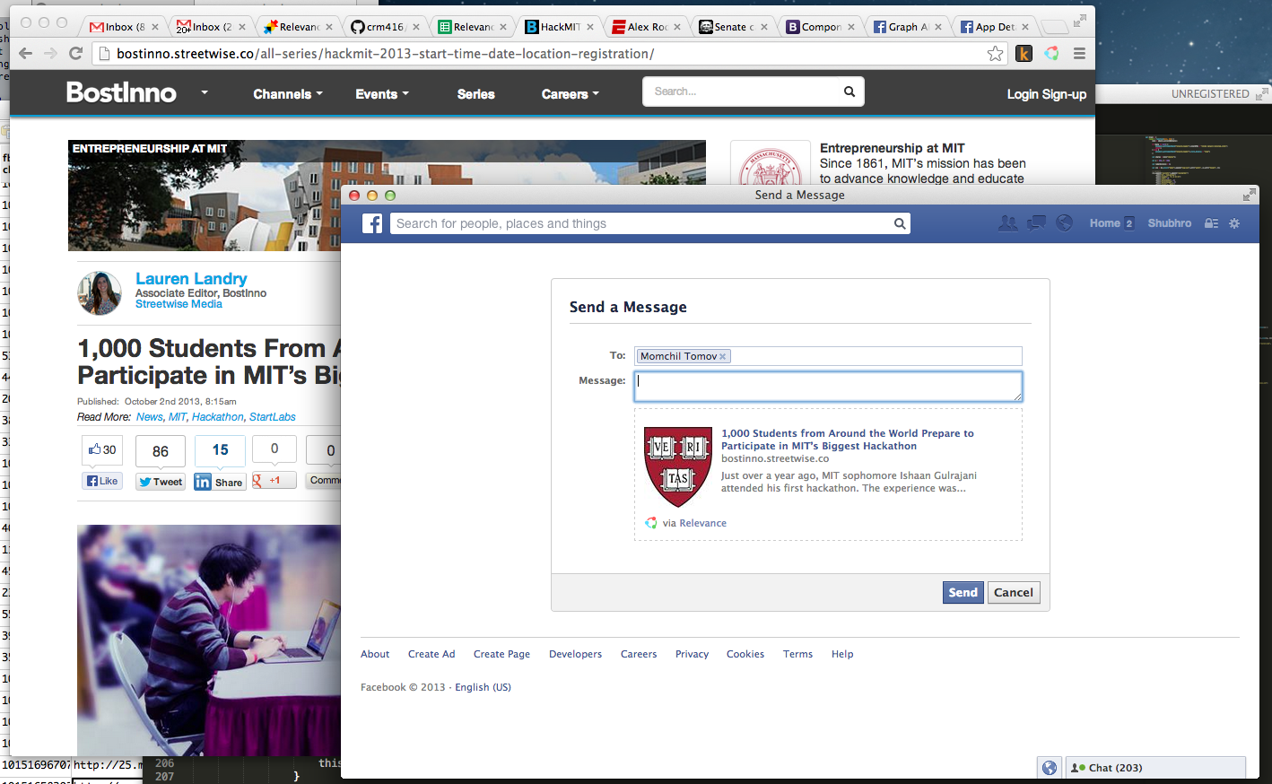Open the 1,000 Students article title link in preview
Screen dimensions: 1272x784
tap(848, 440)
